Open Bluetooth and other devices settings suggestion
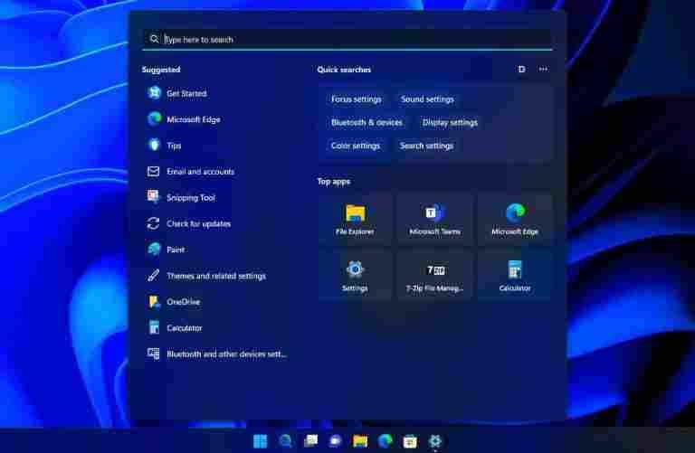Image resolution: width=695 pixels, height=453 pixels. click(x=216, y=354)
